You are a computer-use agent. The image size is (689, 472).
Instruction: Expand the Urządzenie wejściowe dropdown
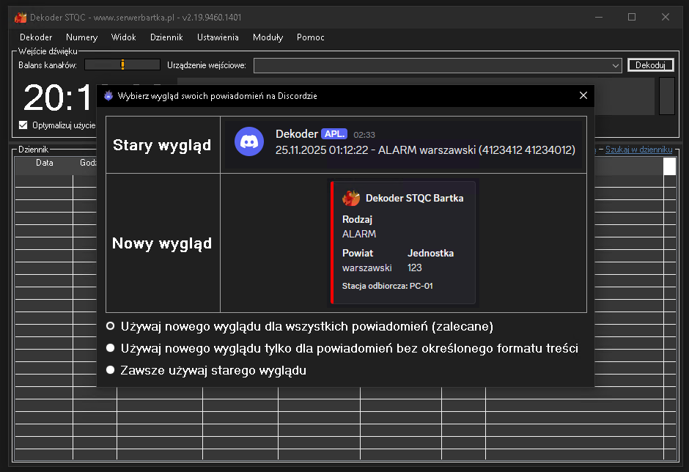[616, 66]
